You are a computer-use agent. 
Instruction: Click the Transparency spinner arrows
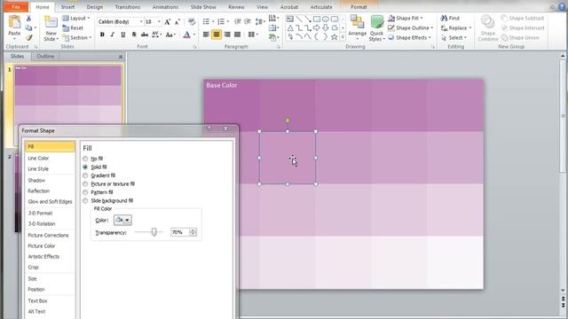(193, 232)
